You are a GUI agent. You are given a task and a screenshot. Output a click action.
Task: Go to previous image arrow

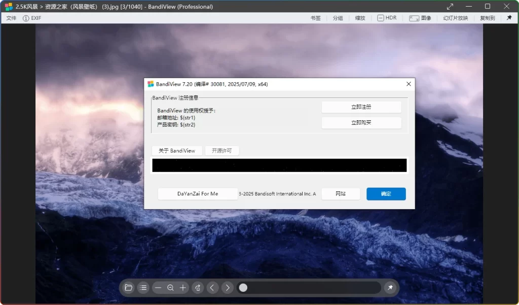212,288
